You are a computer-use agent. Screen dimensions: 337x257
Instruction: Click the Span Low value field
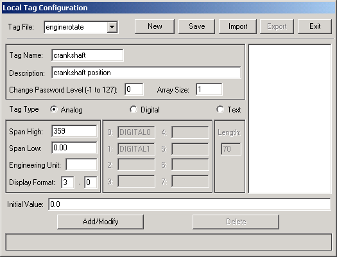coord(74,148)
